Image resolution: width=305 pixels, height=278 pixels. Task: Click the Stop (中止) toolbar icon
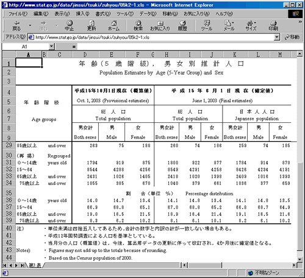pos(70,26)
